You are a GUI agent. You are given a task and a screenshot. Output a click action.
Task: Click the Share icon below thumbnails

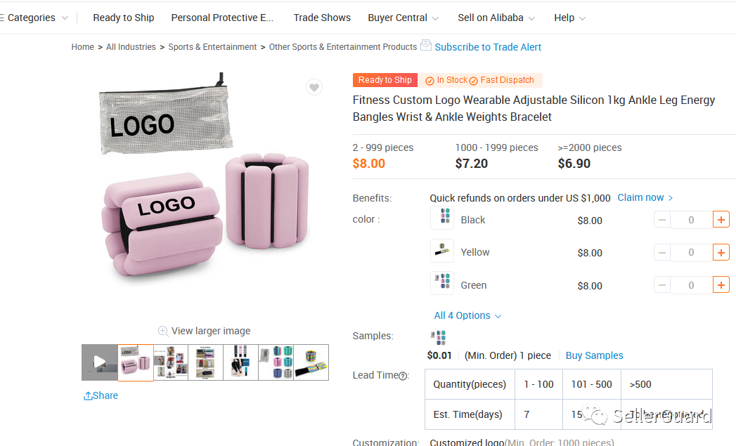coord(88,396)
